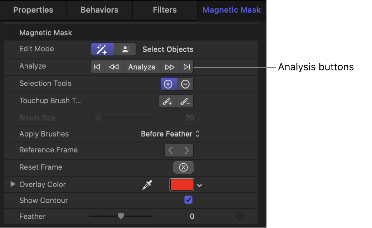Click the red Overlay Color swatch
This screenshot has width=372, height=228.
[x=182, y=185]
